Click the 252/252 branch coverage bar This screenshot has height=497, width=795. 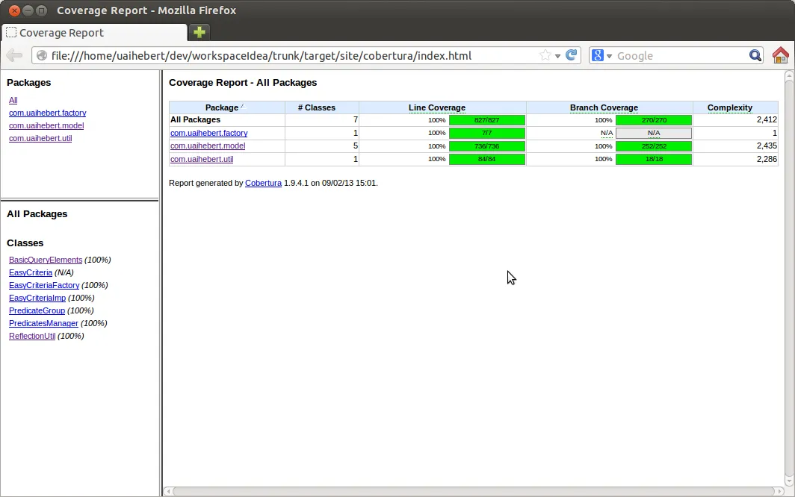[x=654, y=146]
